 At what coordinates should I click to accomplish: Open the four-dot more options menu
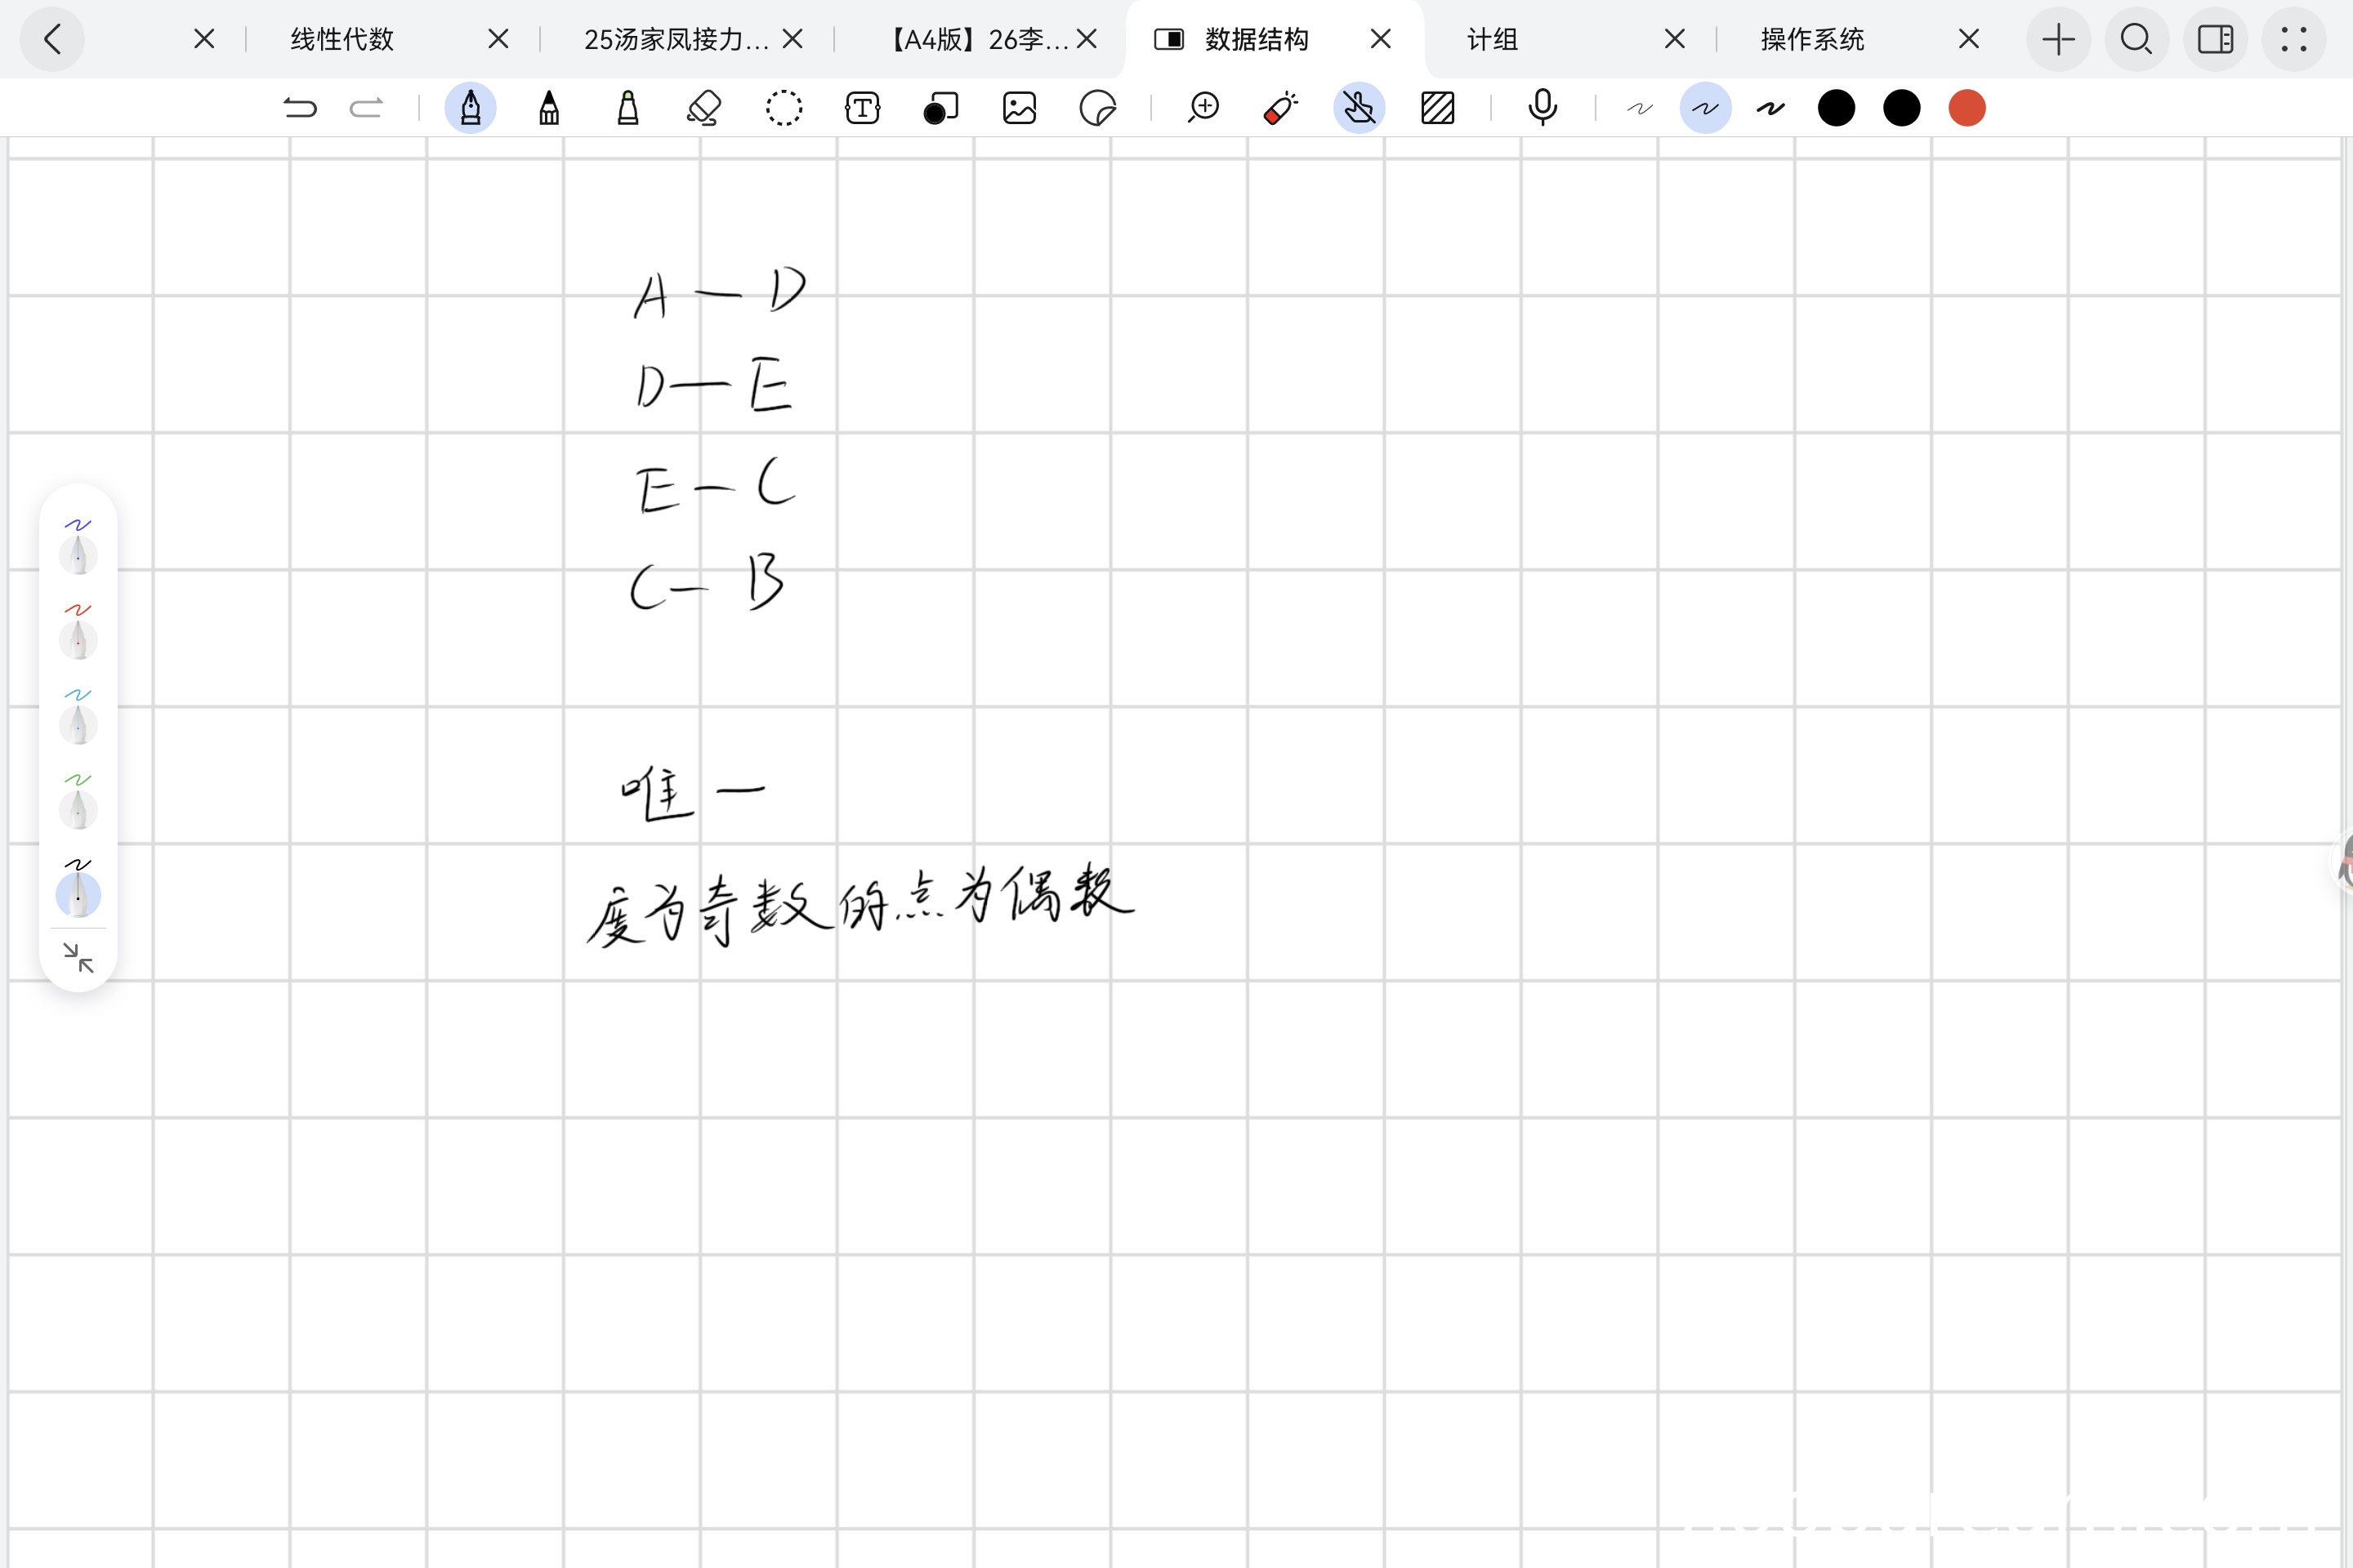2293,40
